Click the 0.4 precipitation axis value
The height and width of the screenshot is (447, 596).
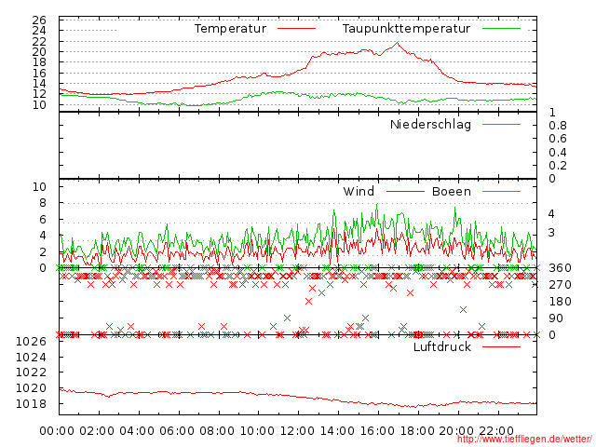[x=558, y=153]
